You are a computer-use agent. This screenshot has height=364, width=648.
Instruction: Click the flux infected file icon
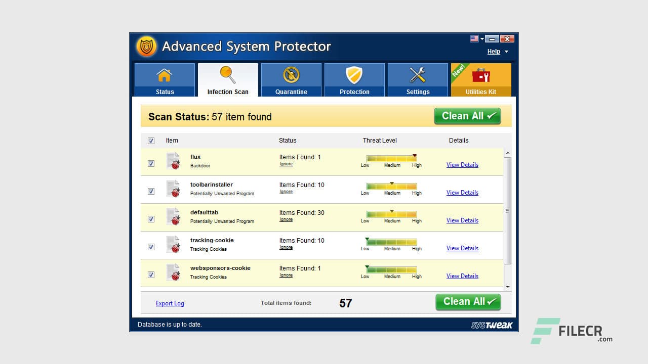174,160
